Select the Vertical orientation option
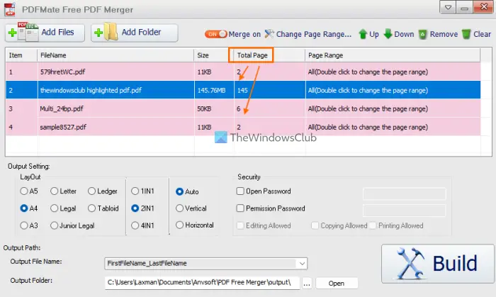The width and height of the screenshot is (496, 297). pyautogui.click(x=179, y=208)
